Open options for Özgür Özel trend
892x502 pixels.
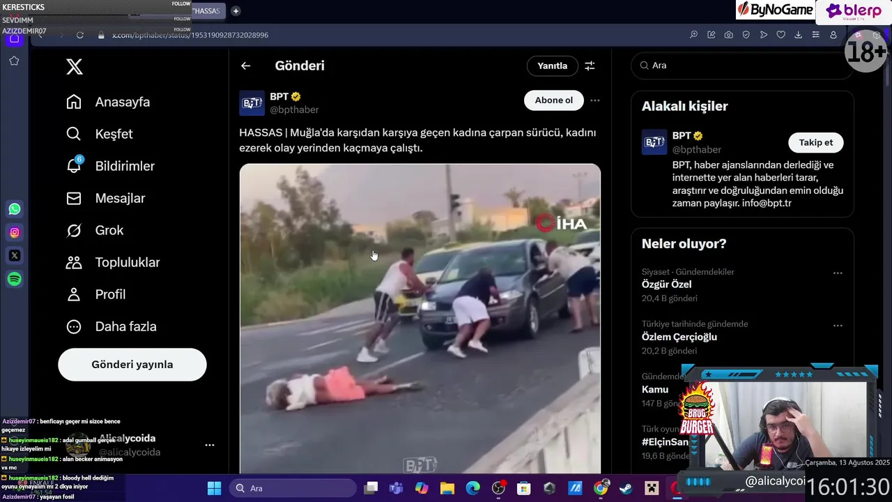pyautogui.click(x=838, y=273)
